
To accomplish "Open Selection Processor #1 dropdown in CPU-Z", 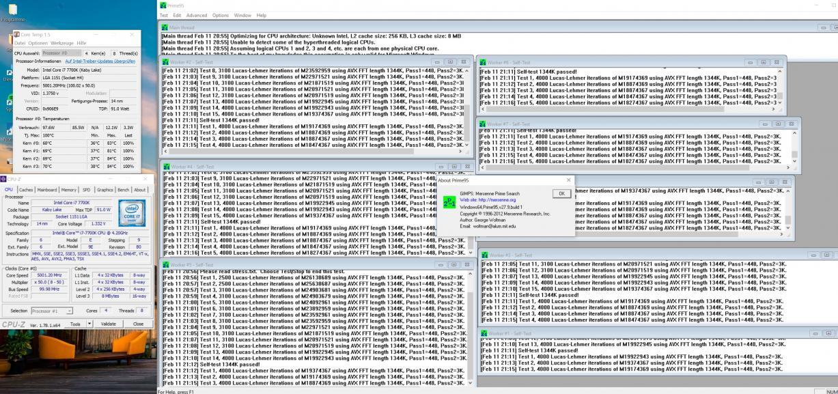I will (52, 311).
